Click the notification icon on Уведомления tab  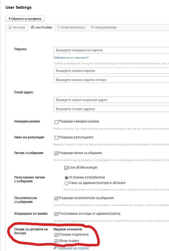point(92,27)
